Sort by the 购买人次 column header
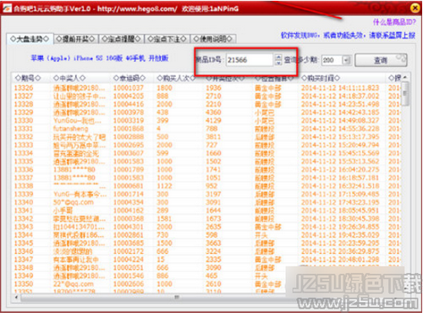Image resolution: width=423 pixels, height=313 pixels. click(175, 78)
